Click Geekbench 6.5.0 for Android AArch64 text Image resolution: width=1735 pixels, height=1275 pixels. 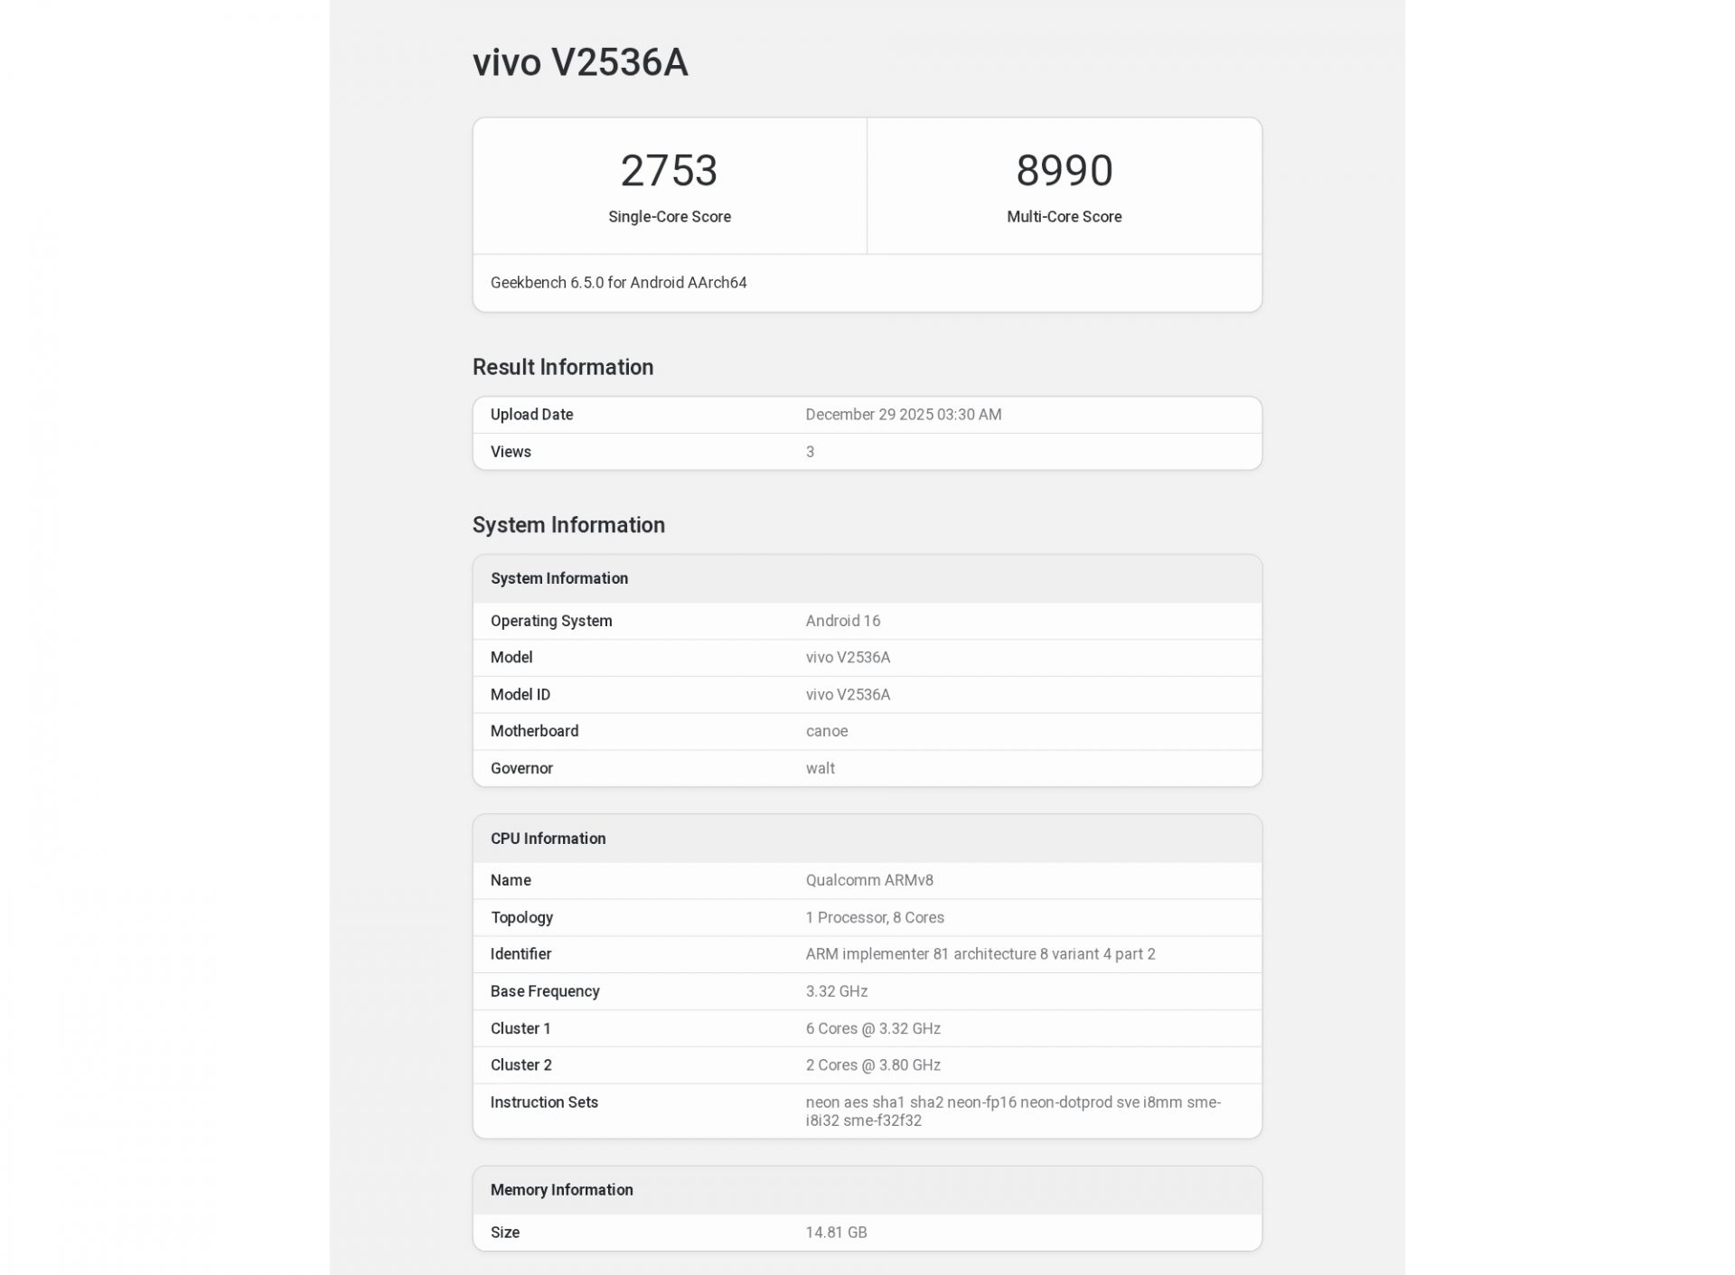[618, 283]
